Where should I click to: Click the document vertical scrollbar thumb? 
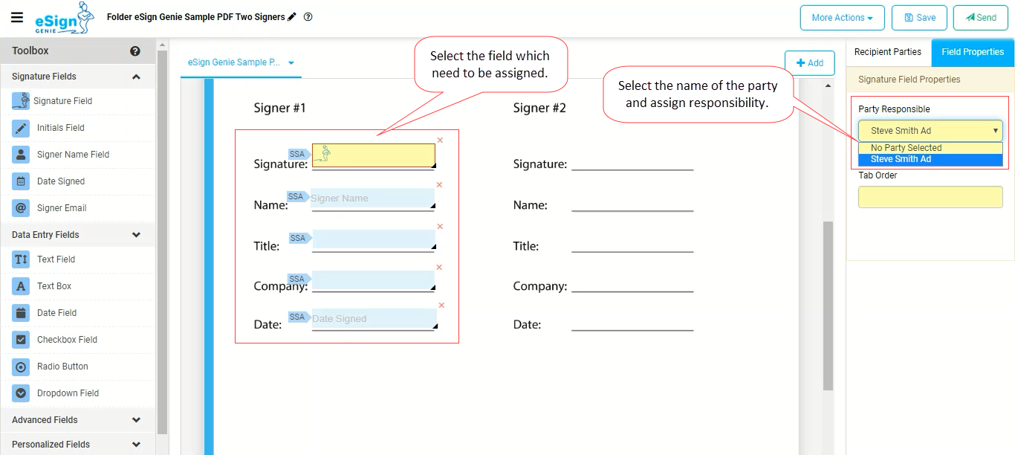(x=828, y=305)
